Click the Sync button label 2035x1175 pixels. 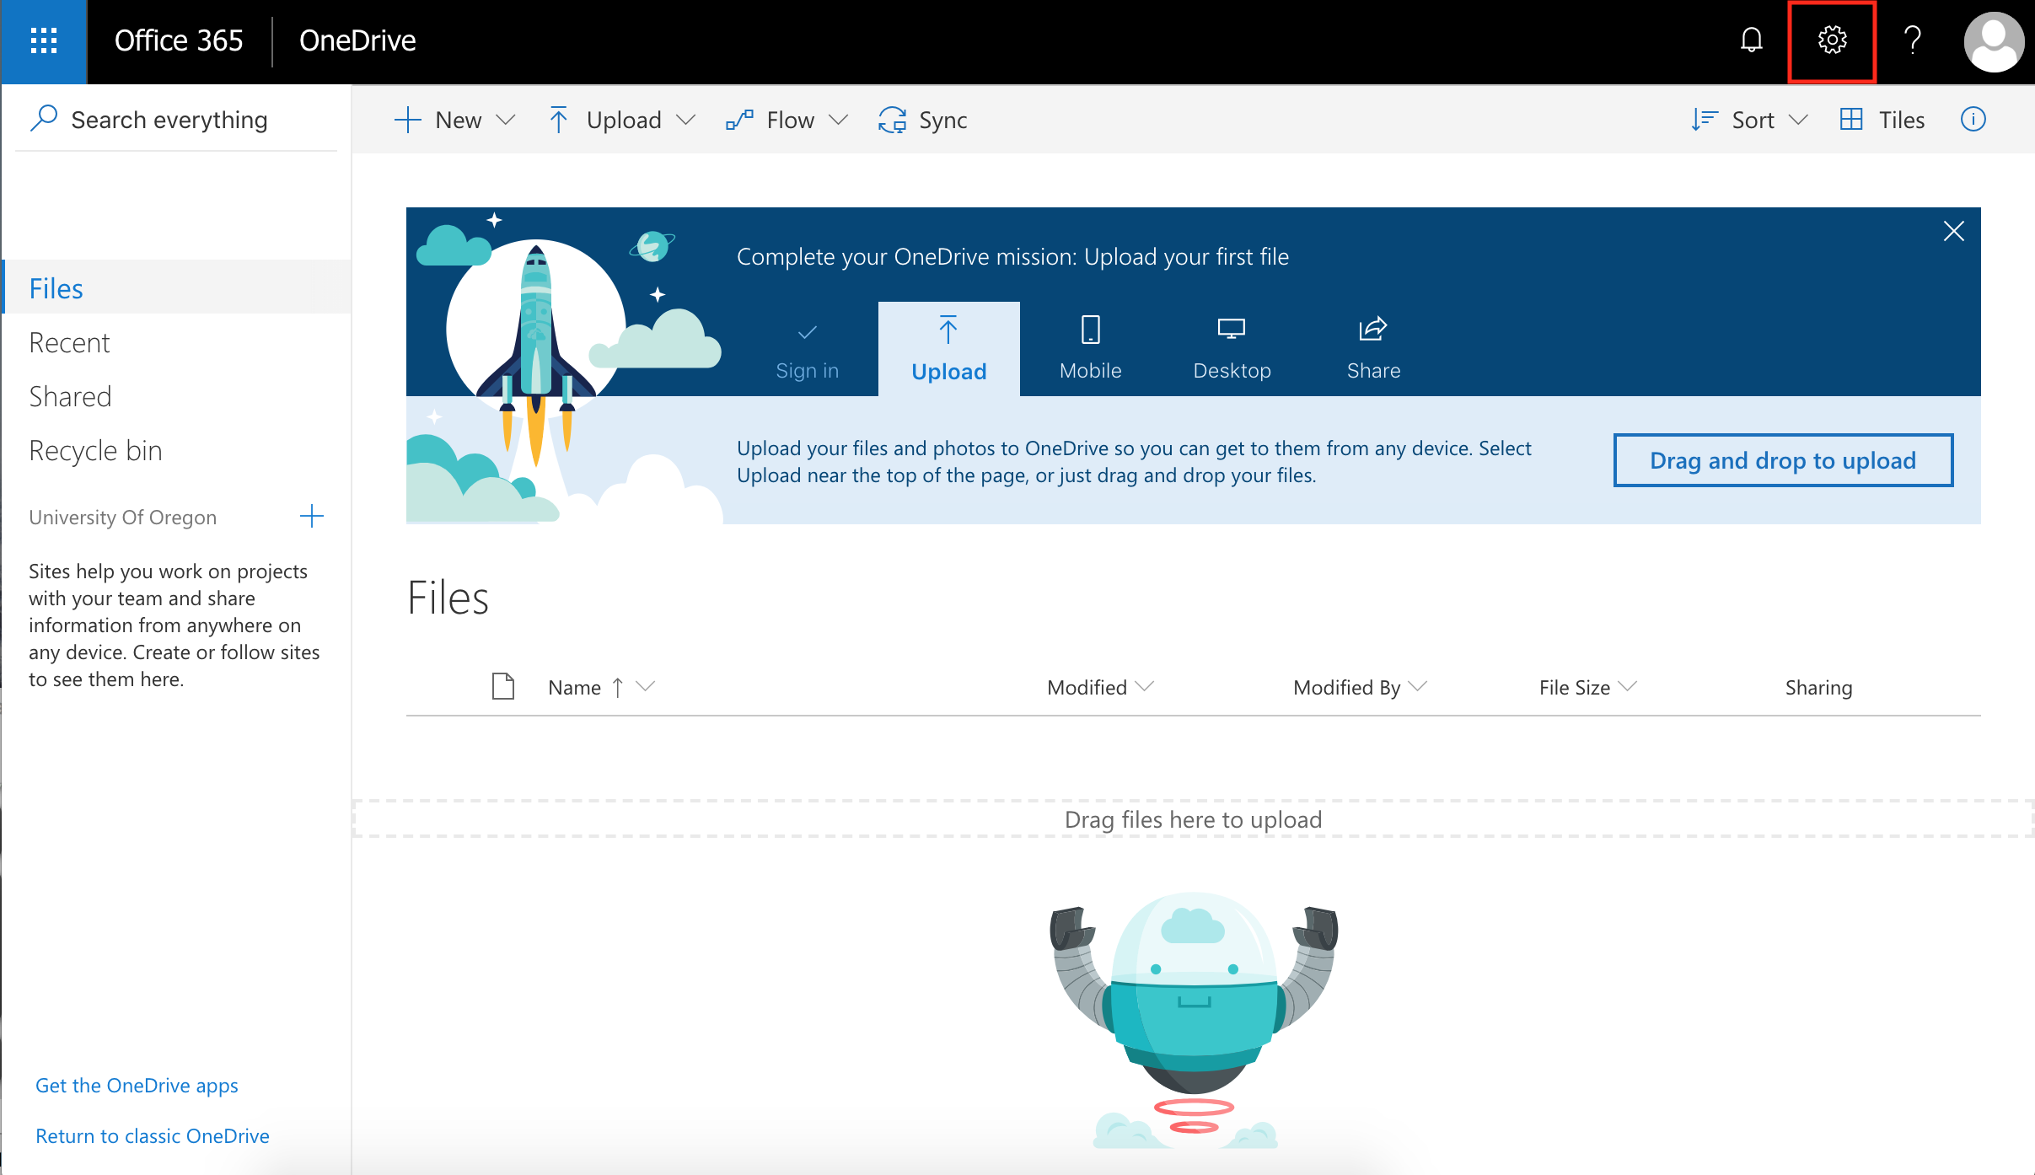pos(943,121)
